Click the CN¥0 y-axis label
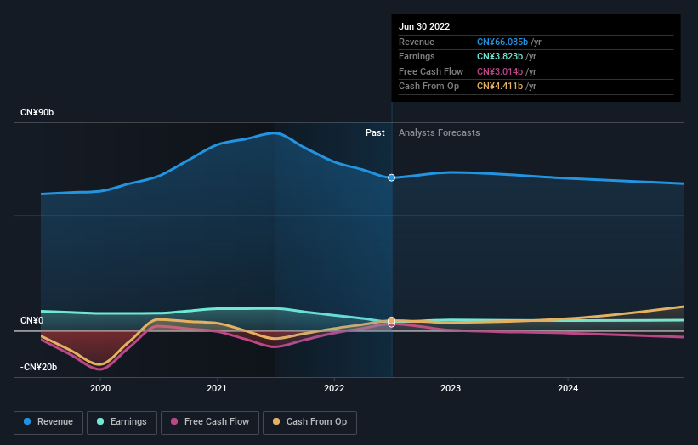 click(x=32, y=320)
